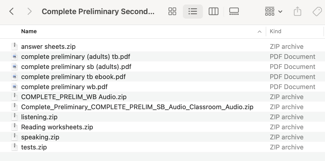325x161 pixels.
Task: Select the Kind column header
Action: (x=276, y=31)
